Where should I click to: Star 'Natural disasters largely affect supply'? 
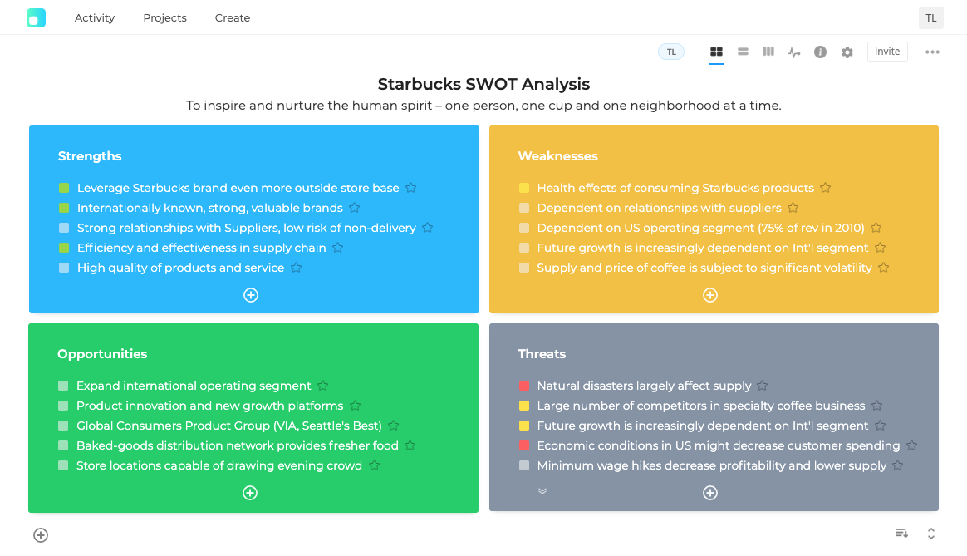pos(762,386)
